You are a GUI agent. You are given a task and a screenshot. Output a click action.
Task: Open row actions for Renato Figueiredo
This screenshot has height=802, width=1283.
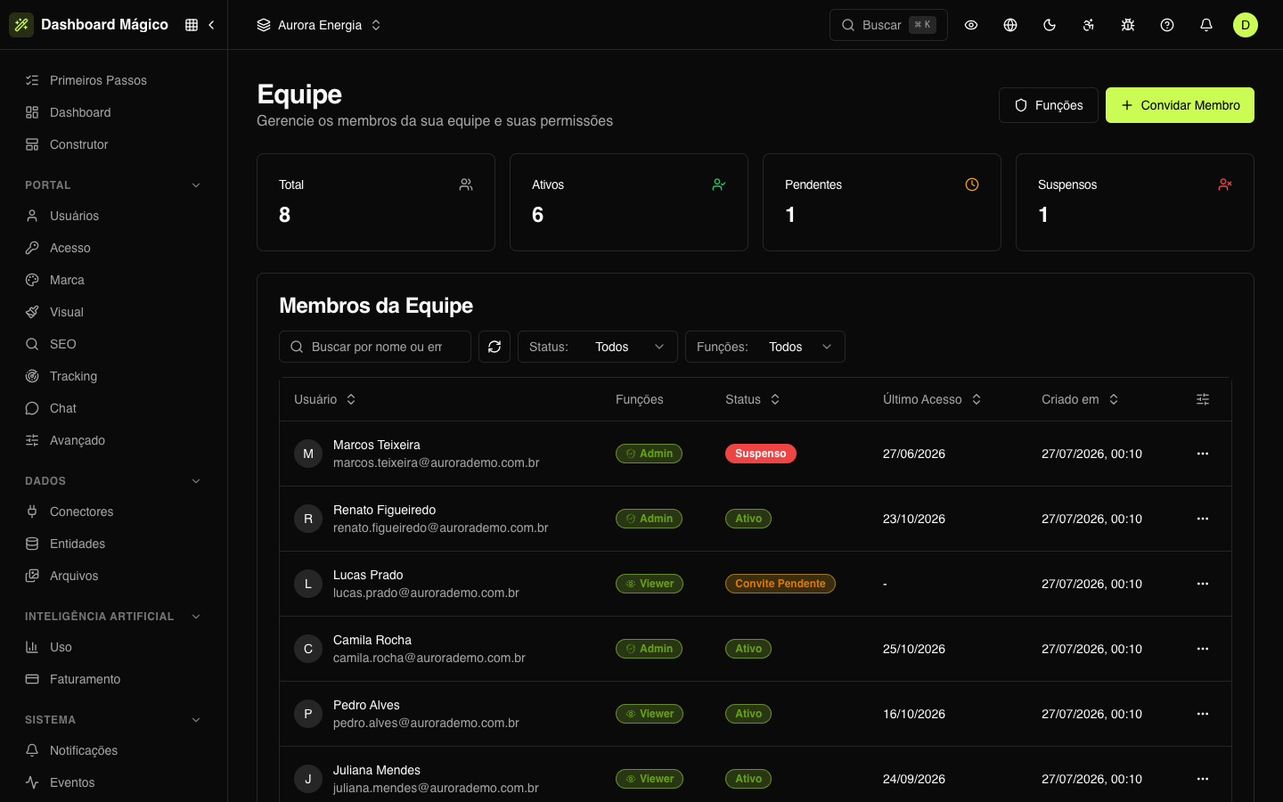coord(1203,519)
